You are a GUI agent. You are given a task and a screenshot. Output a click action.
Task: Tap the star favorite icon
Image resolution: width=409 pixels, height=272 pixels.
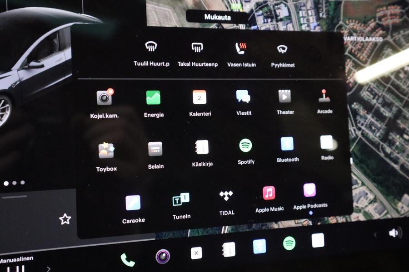click(65, 219)
